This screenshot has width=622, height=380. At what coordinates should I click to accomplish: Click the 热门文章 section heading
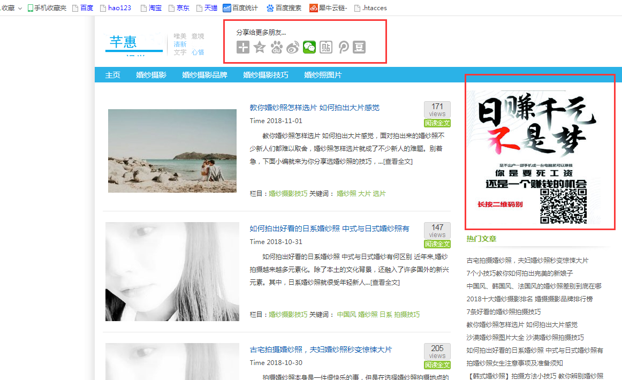click(481, 239)
